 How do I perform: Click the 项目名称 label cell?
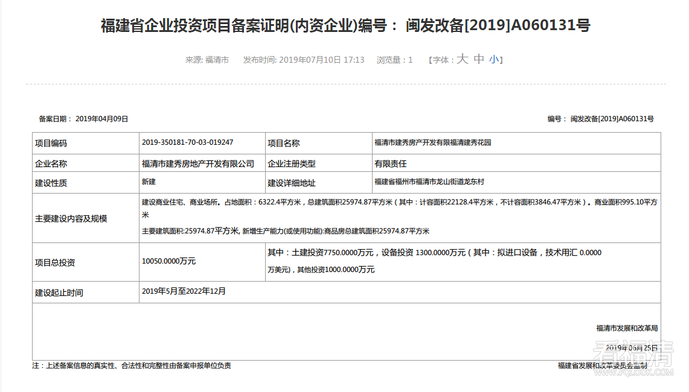pos(319,143)
